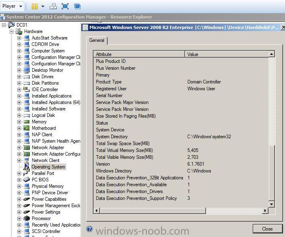
Task: Click the vertical scrollbar thumb
Action: pos(271,173)
